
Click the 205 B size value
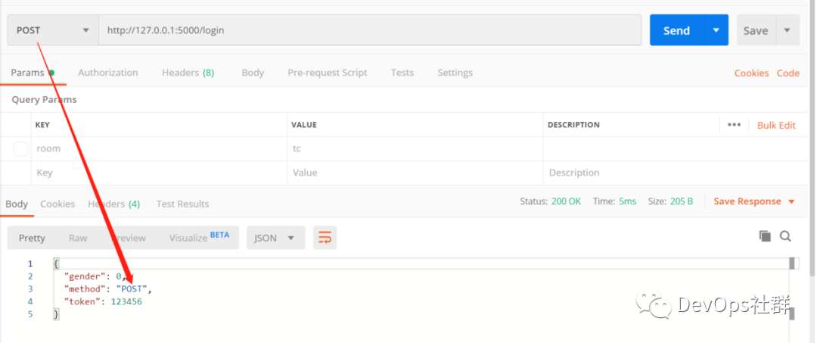pos(682,201)
